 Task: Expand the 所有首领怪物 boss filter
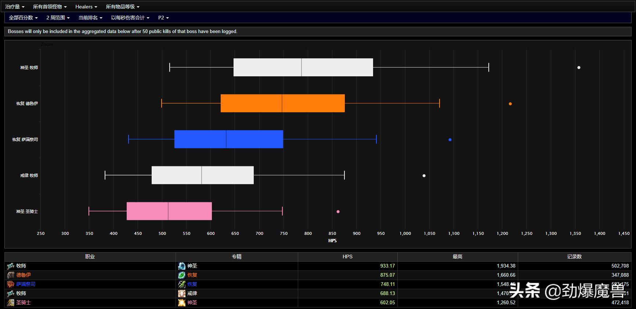(x=50, y=7)
